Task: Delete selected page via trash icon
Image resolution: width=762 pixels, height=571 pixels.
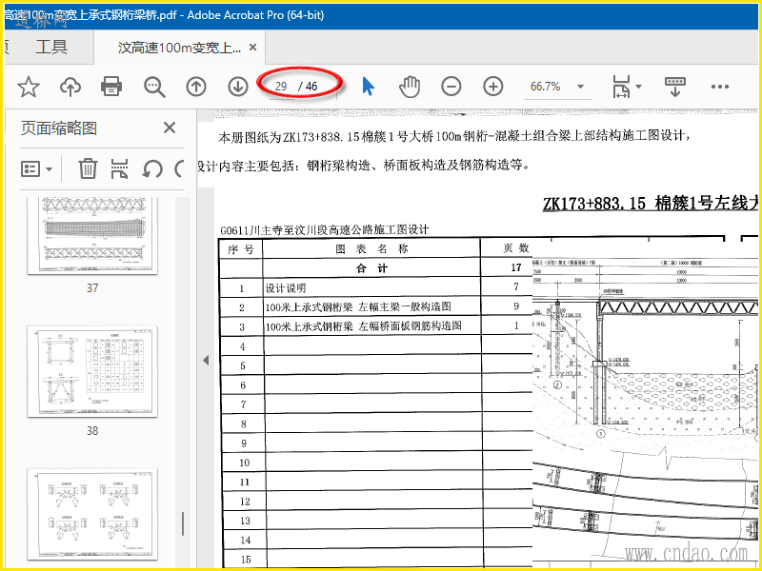Action: pyautogui.click(x=88, y=169)
